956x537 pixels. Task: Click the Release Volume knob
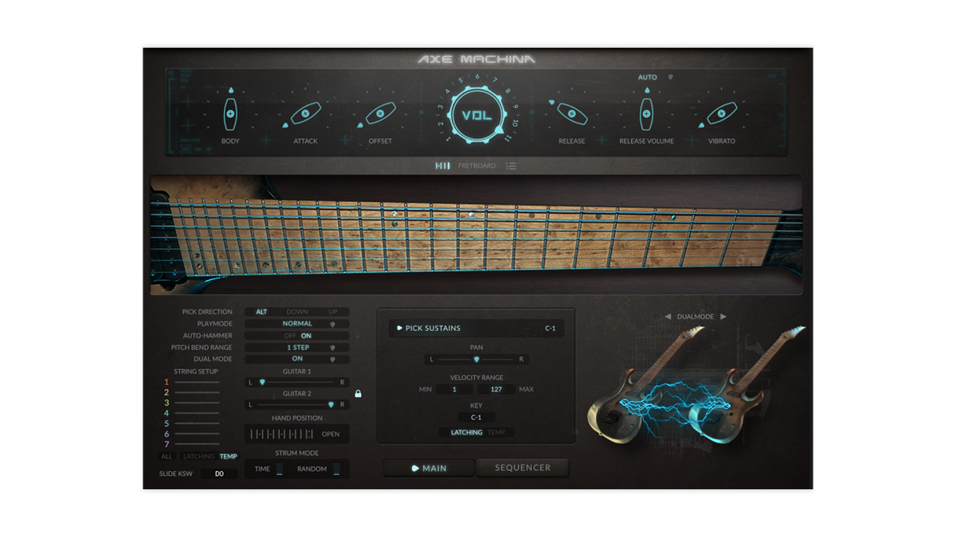[646, 115]
